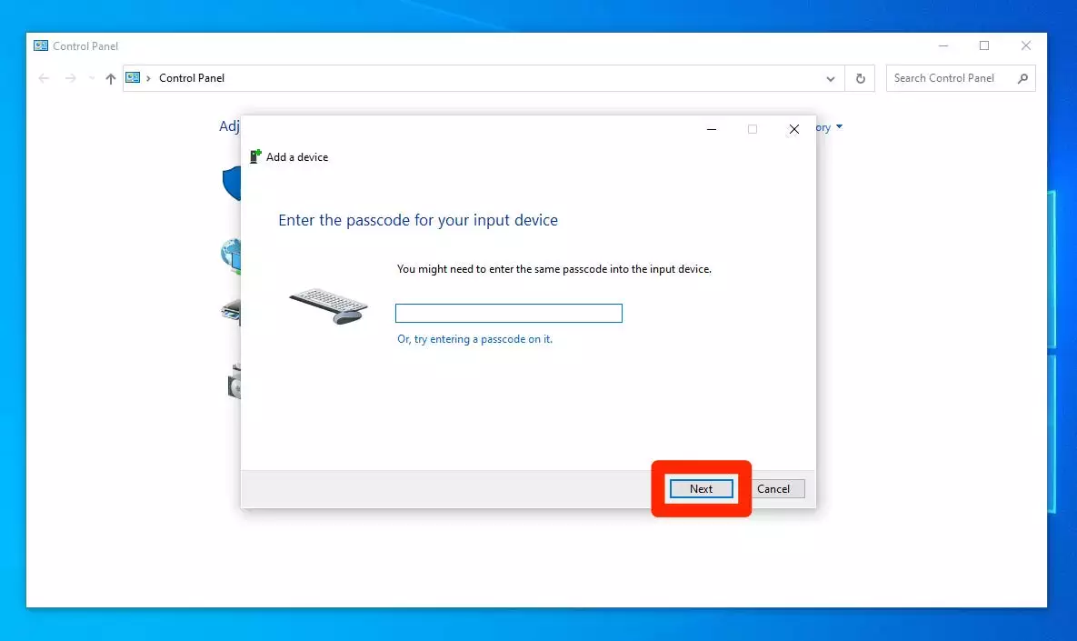Click the Control Panel icon in the address bar
This screenshot has height=641, width=1077.
coord(134,78)
